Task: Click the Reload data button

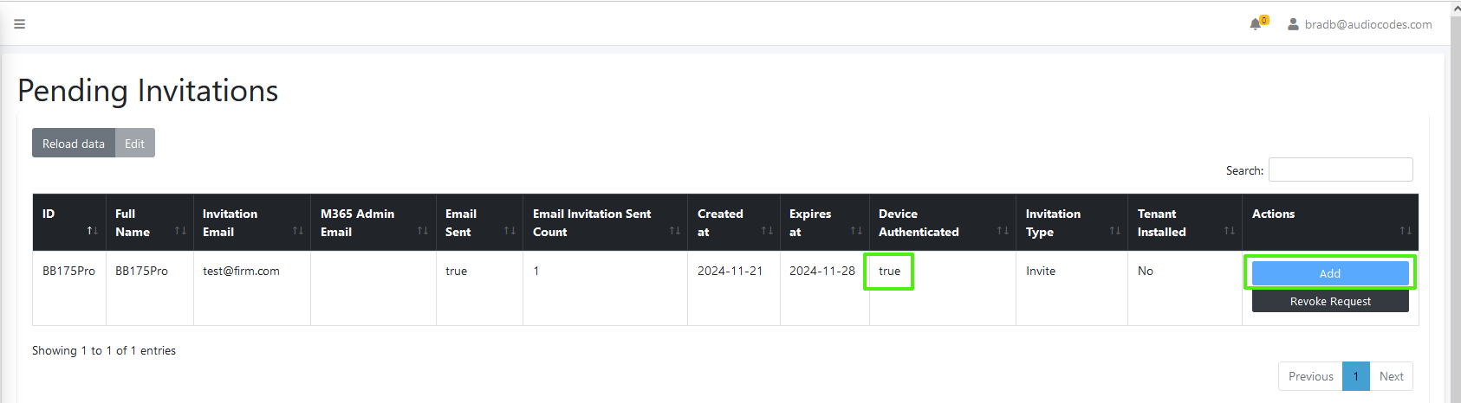Action: coord(74,144)
